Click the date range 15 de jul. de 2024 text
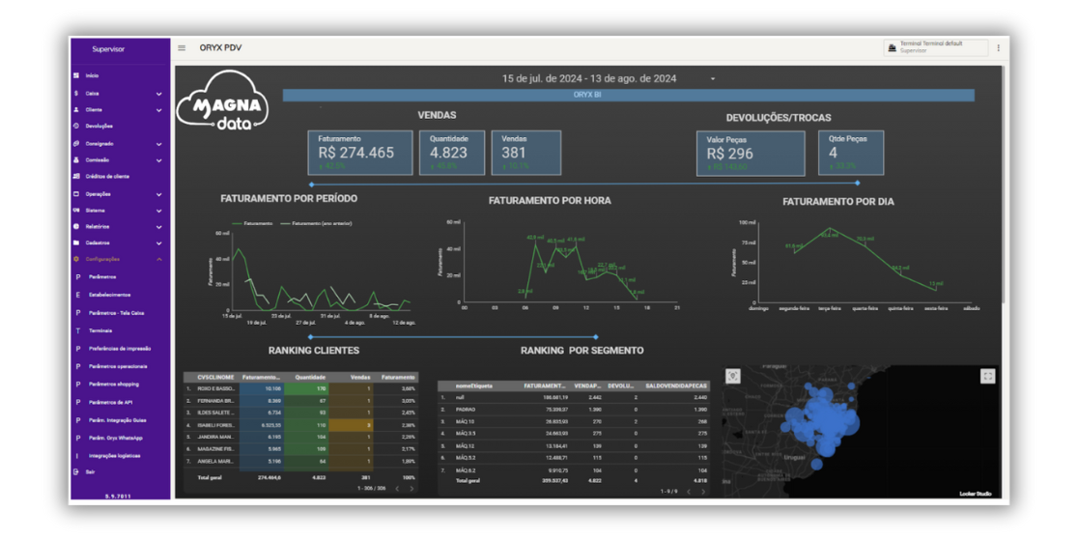Viewport: 1078px width, 541px height. click(x=589, y=79)
